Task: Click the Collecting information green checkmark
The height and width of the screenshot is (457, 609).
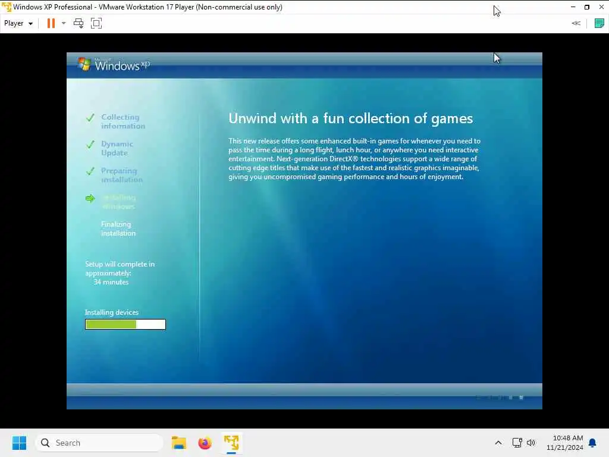Action: point(90,117)
